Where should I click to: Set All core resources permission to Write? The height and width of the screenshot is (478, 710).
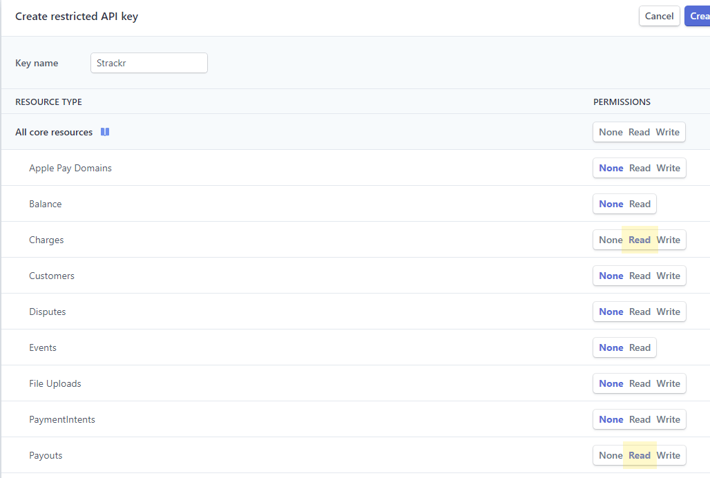click(667, 132)
